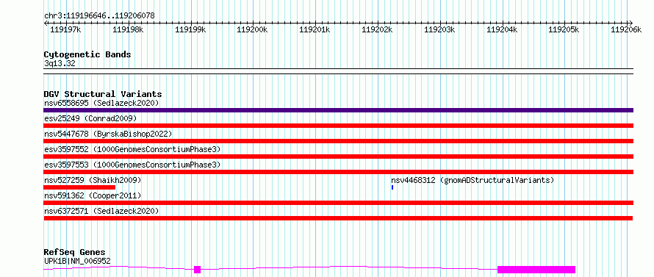
Task: Click the chr3:119196646..119206078 coordinate label
Action: pos(99,16)
